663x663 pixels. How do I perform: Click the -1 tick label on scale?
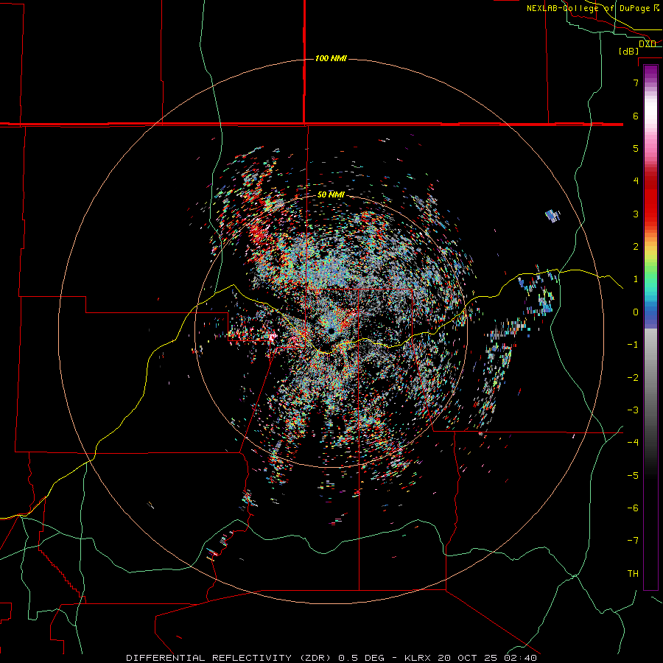click(x=633, y=345)
